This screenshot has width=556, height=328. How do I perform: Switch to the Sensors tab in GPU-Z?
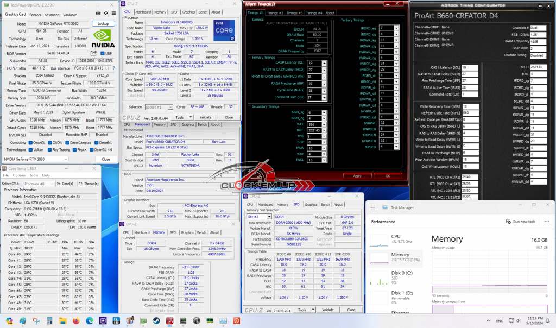click(35, 15)
